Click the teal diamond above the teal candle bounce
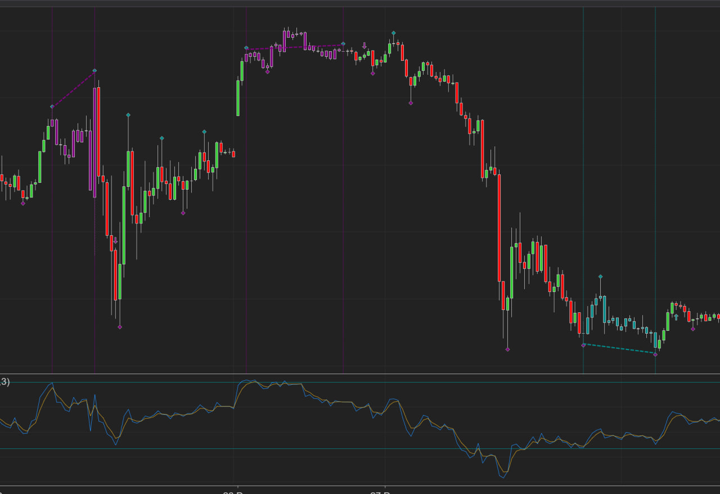Viewport: 720px width, 494px height. [x=601, y=277]
